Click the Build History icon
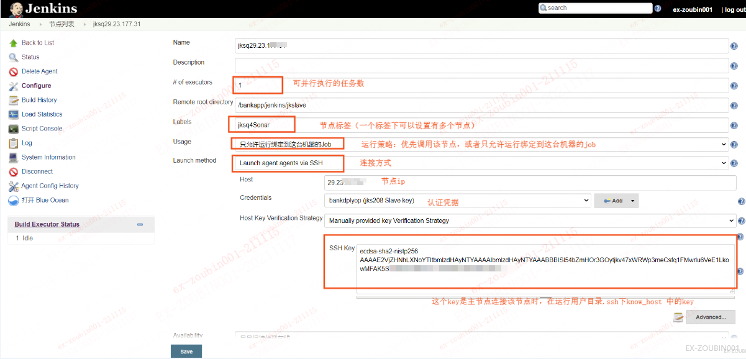This screenshot has height=359, width=746. click(14, 100)
